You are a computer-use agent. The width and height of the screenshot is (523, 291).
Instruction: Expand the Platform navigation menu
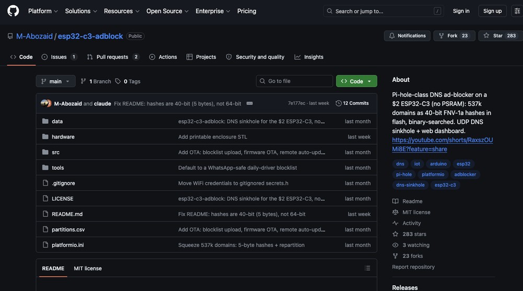[x=43, y=11]
